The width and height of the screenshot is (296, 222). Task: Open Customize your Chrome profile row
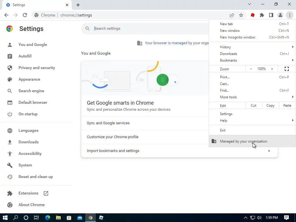point(145,137)
